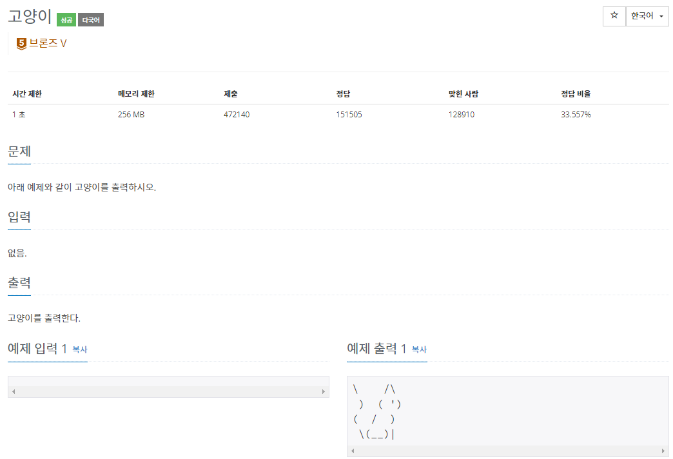Screen dimensions: 673x459
Task: Click the 128910 solvers value
Action: coord(462,115)
